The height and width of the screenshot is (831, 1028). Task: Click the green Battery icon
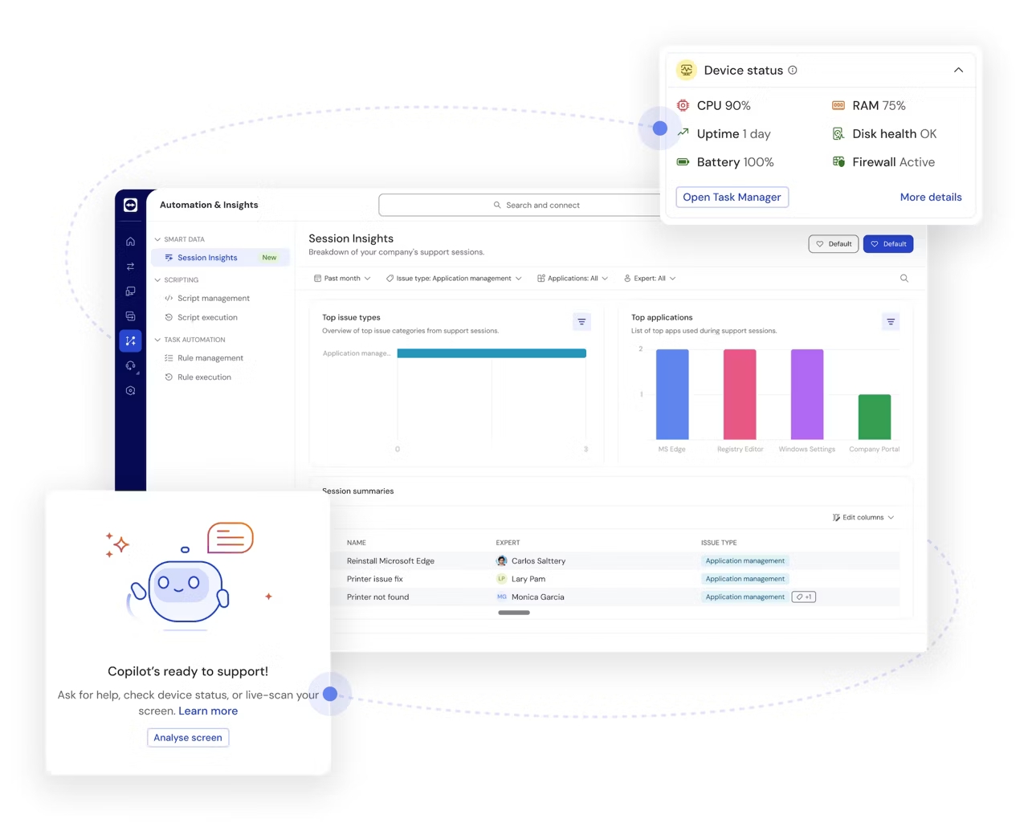coord(683,161)
